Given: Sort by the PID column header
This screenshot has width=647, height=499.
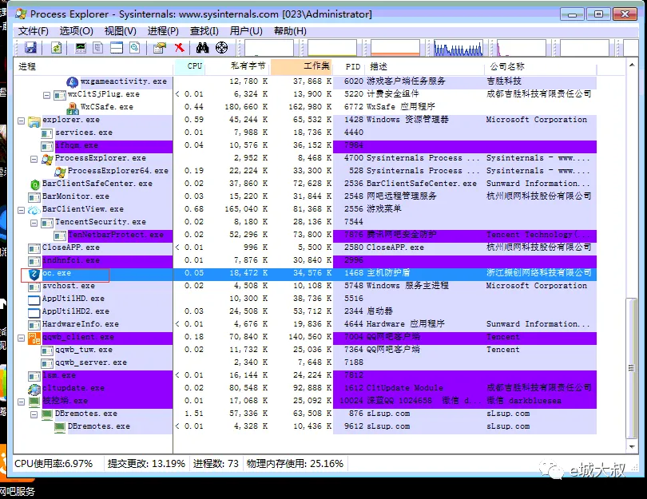Looking at the screenshot, I should tap(349, 66).
